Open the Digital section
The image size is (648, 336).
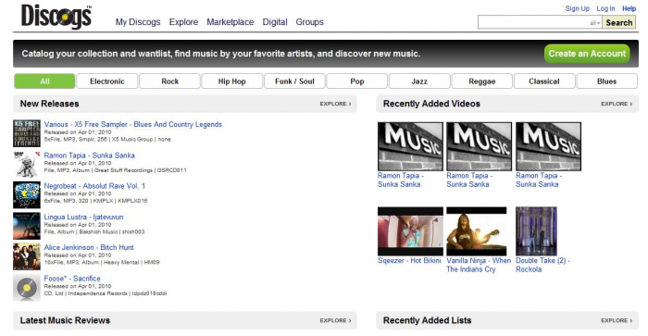(275, 22)
